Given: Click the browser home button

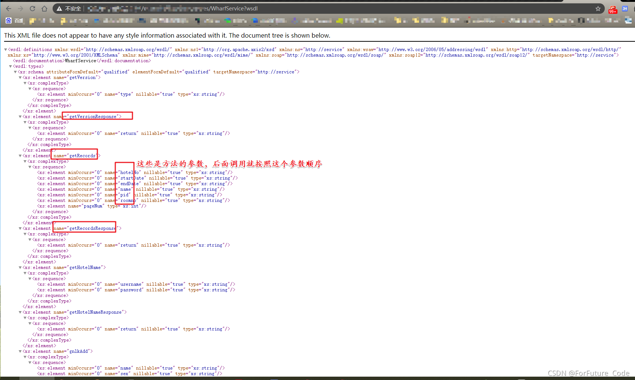Looking at the screenshot, I should (x=44, y=8).
